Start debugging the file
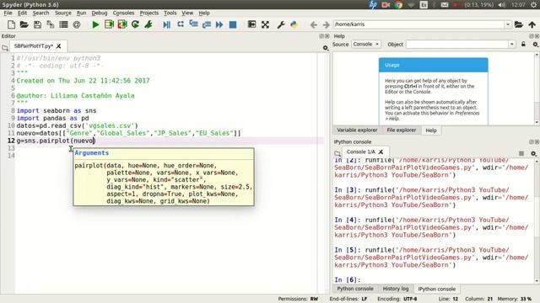The image size is (540, 303). coord(167,24)
